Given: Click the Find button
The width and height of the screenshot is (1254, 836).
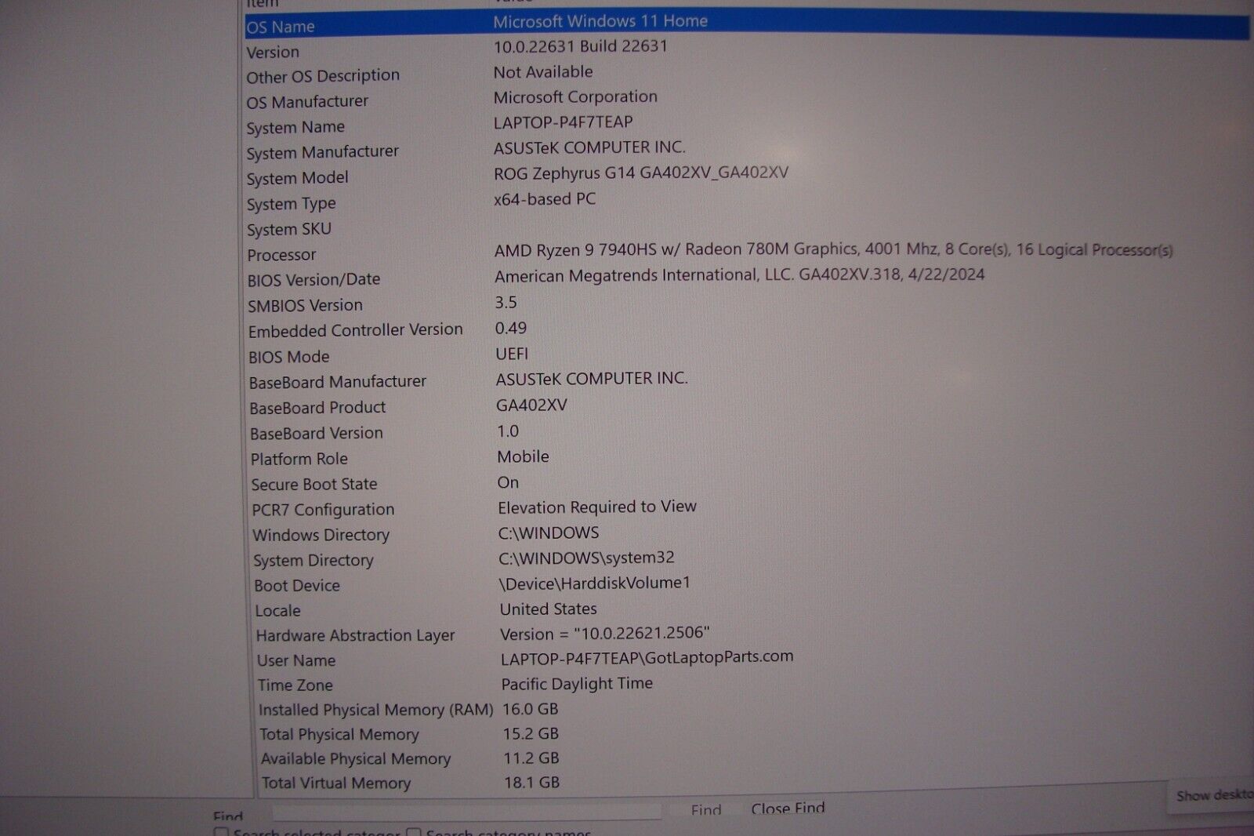Looking at the screenshot, I should [706, 810].
